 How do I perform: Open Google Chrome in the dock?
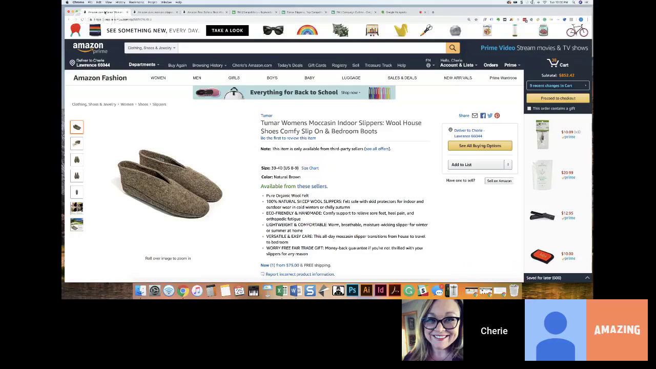[x=183, y=291]
